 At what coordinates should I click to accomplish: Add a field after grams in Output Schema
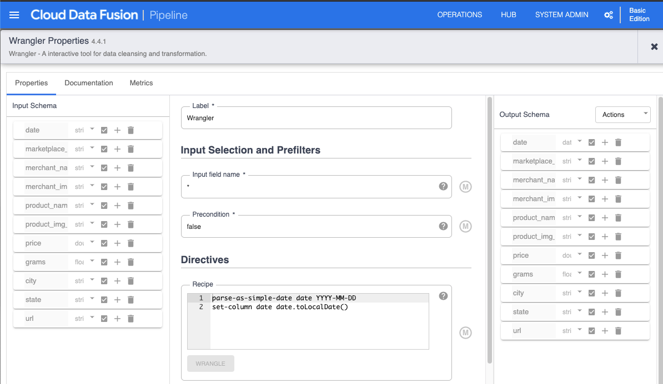click(605, 274)
